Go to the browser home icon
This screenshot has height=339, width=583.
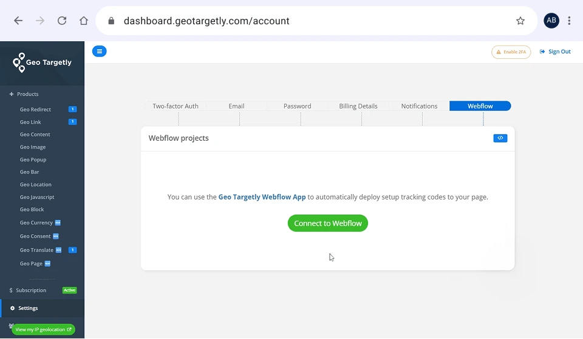tap(84, 21)
